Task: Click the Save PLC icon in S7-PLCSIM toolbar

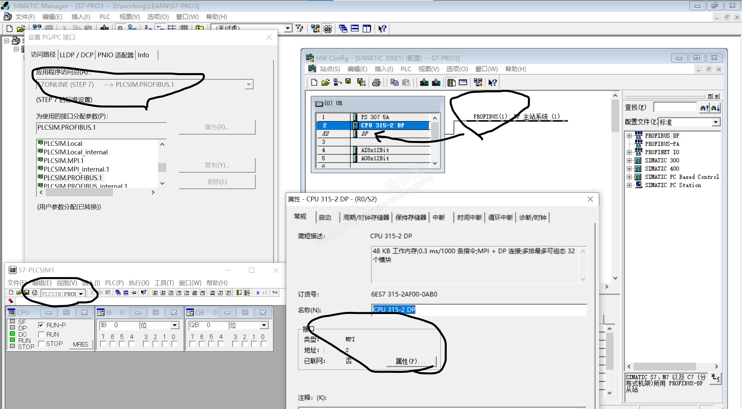Action: [x=26, y=293]
